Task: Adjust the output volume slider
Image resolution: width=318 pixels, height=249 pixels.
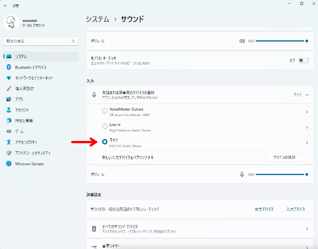Action: 282,41
